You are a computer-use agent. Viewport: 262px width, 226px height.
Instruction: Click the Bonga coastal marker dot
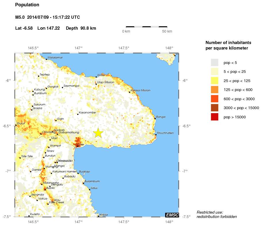click(x=155, y=119)
